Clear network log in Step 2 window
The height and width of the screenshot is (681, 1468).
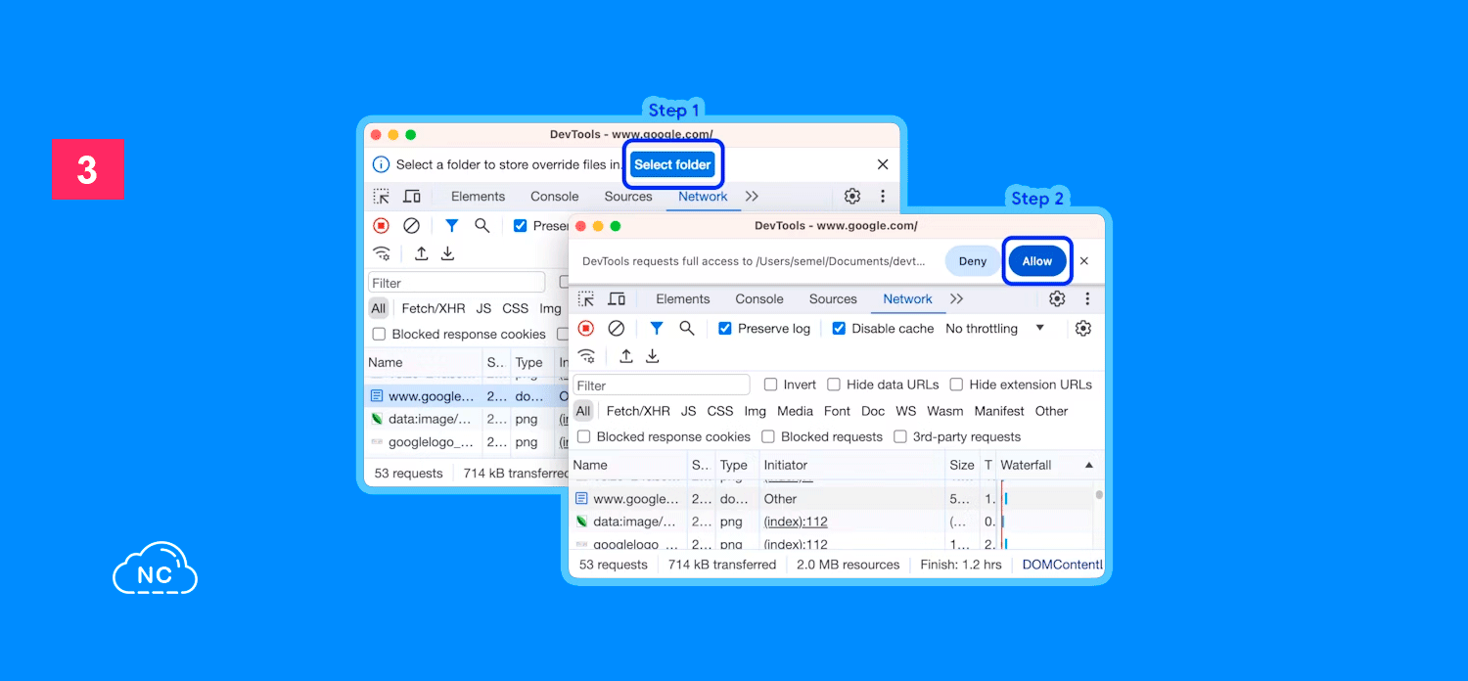617,329
